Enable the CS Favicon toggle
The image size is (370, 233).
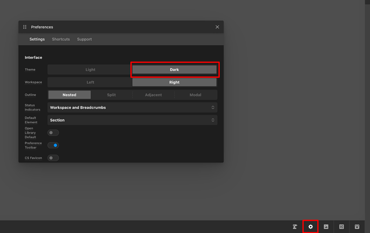coord(53,158)
